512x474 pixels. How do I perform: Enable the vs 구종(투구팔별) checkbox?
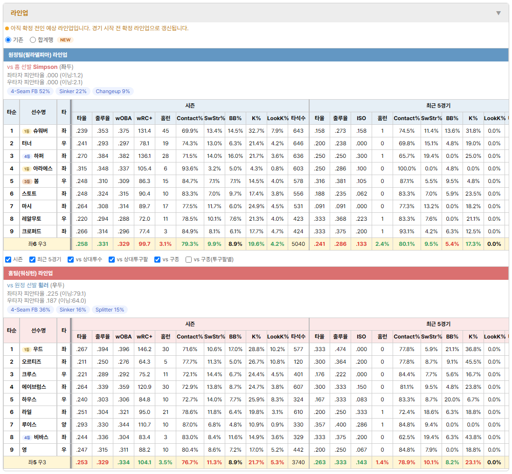pyautogui.click(x=188, y=259)
